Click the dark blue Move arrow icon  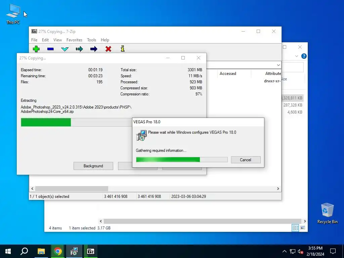94,49
